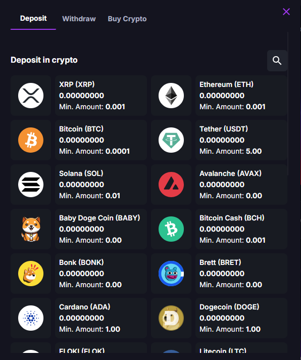Open the XRP (XRP) deposit card

(x=101, y=96)
